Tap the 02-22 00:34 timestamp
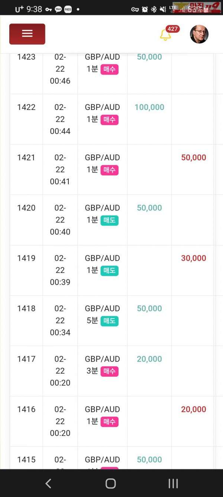Viewport: 223px width, 497px height. [60, 321]
